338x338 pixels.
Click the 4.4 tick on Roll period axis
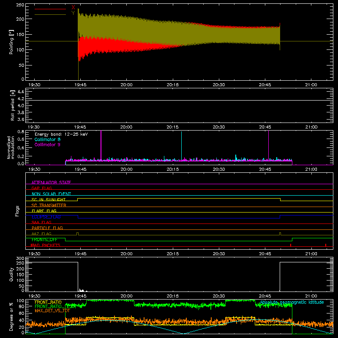(x=21, y=92)
